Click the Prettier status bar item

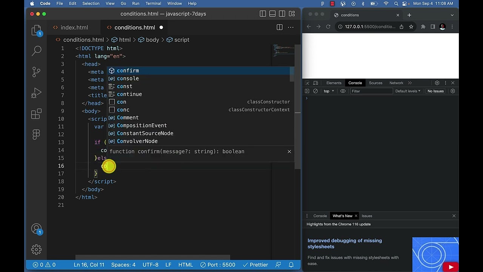coord(255,265)
